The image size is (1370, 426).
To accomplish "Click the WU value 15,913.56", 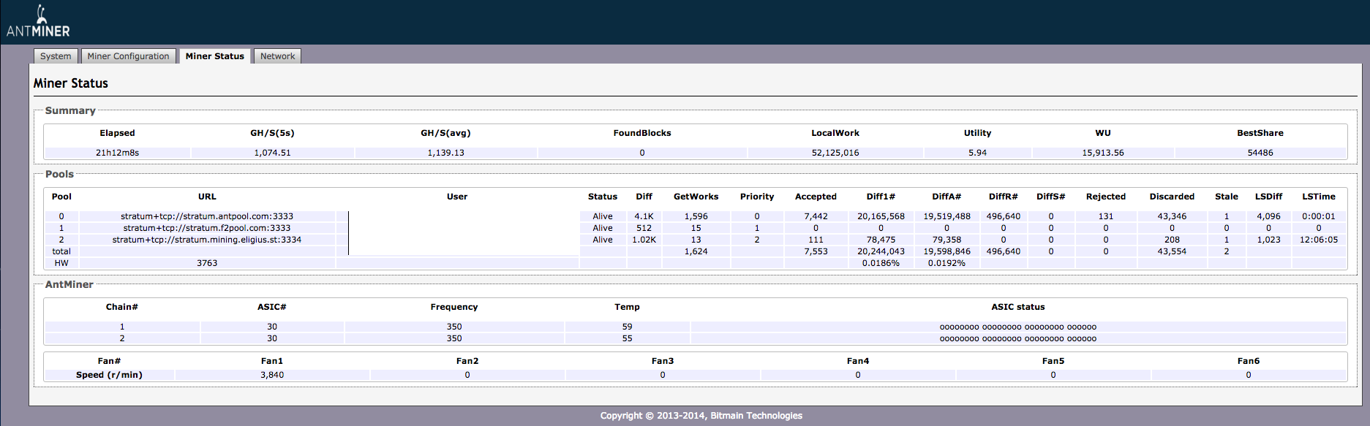I will (x=1102, y=153).
